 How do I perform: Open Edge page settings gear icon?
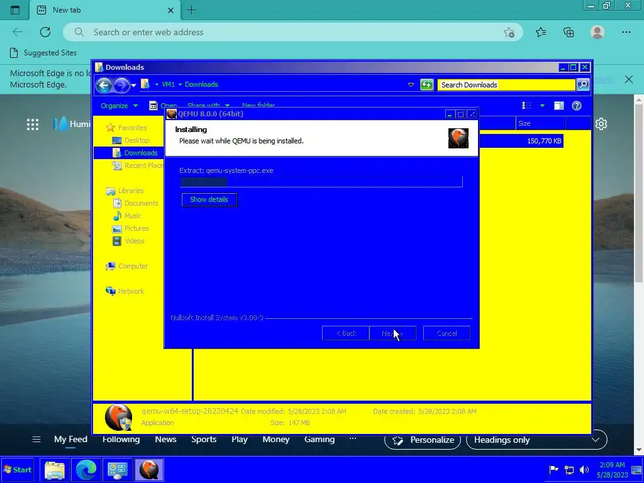click(x=601, y=124)
